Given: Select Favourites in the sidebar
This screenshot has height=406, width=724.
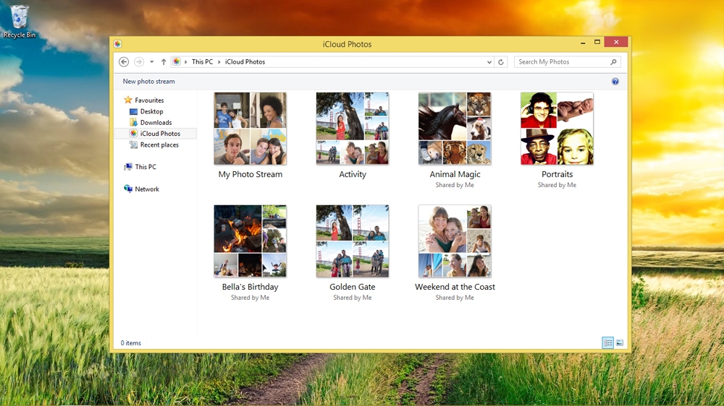Looking at the screenshot, I should [149, 100].
